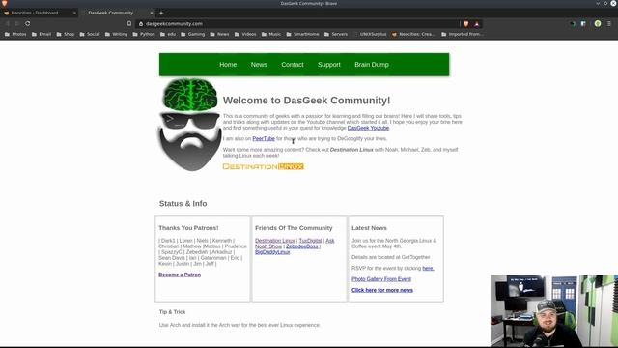Screen dimensions: 618x348
Task: Open Photo Gallery From Event link
Action: (381, 279)
